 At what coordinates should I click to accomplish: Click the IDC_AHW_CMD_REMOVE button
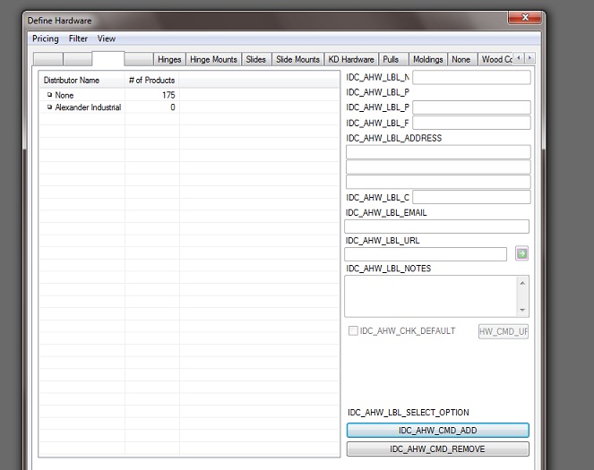tap(437, 449)
